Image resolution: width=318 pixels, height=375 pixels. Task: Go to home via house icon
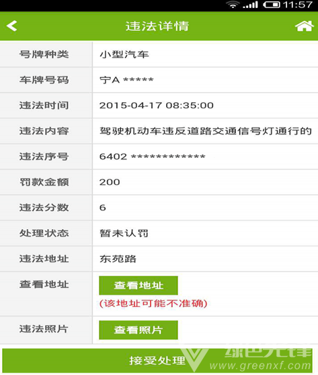coord(304,26)
